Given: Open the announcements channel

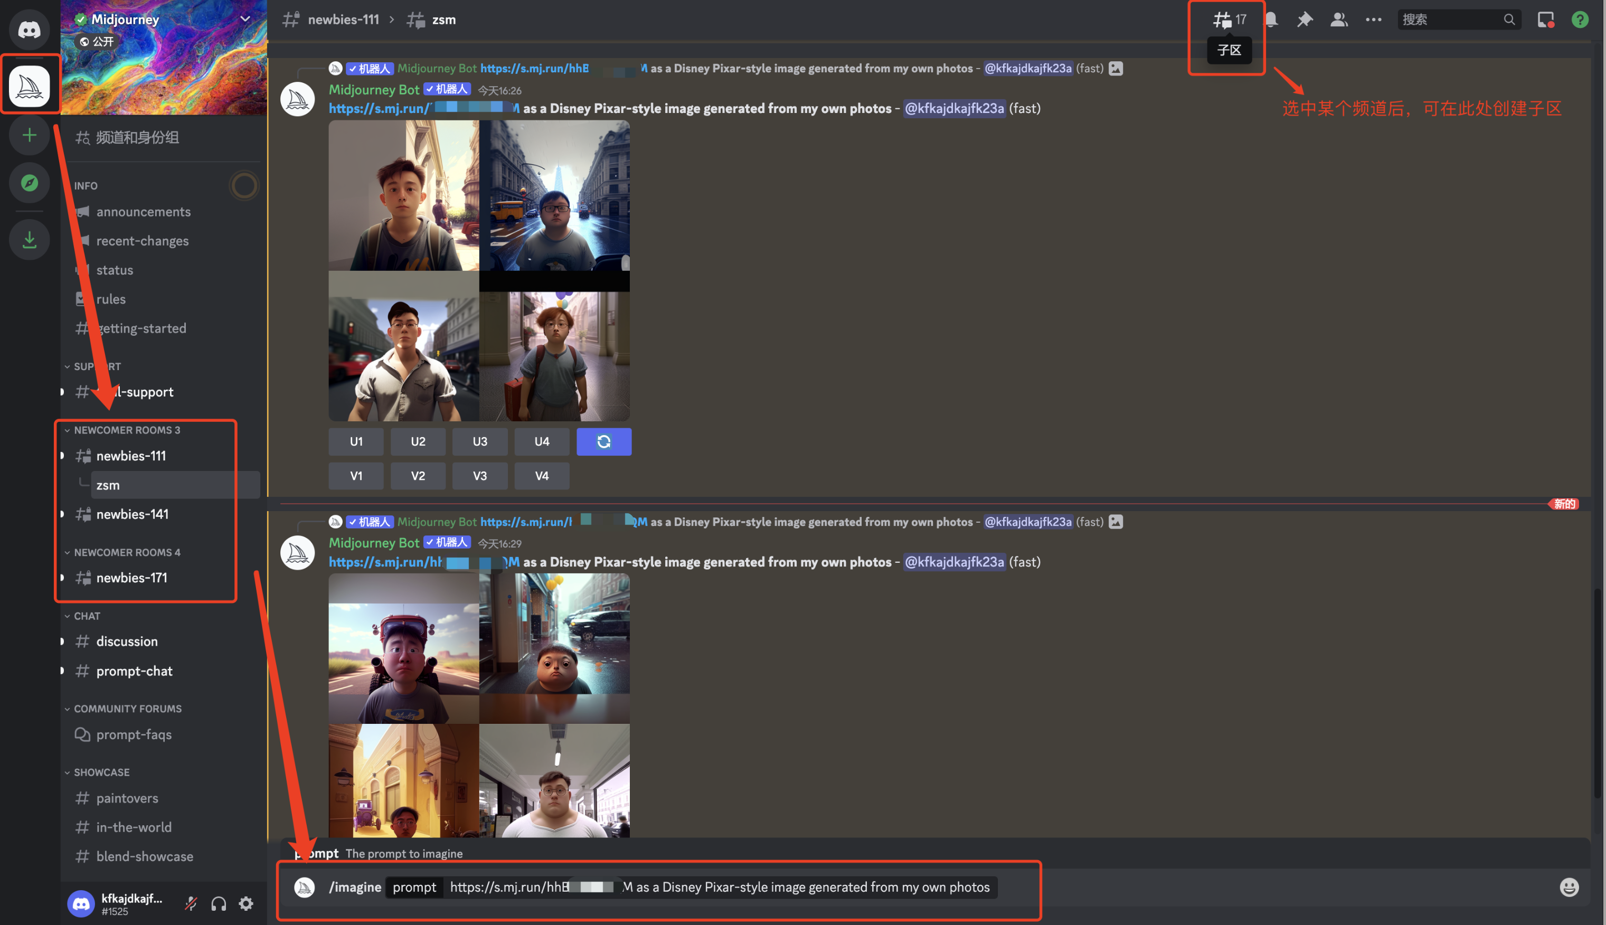Looking at the screenshot, I should click(144, 211).
